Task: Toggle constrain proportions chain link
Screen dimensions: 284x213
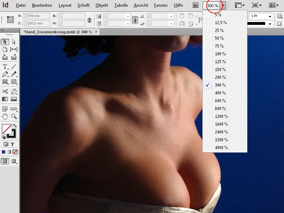Action: pos(135,20)
